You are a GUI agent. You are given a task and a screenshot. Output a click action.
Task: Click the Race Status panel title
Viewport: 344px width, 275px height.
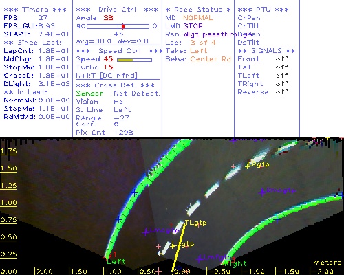198,10
